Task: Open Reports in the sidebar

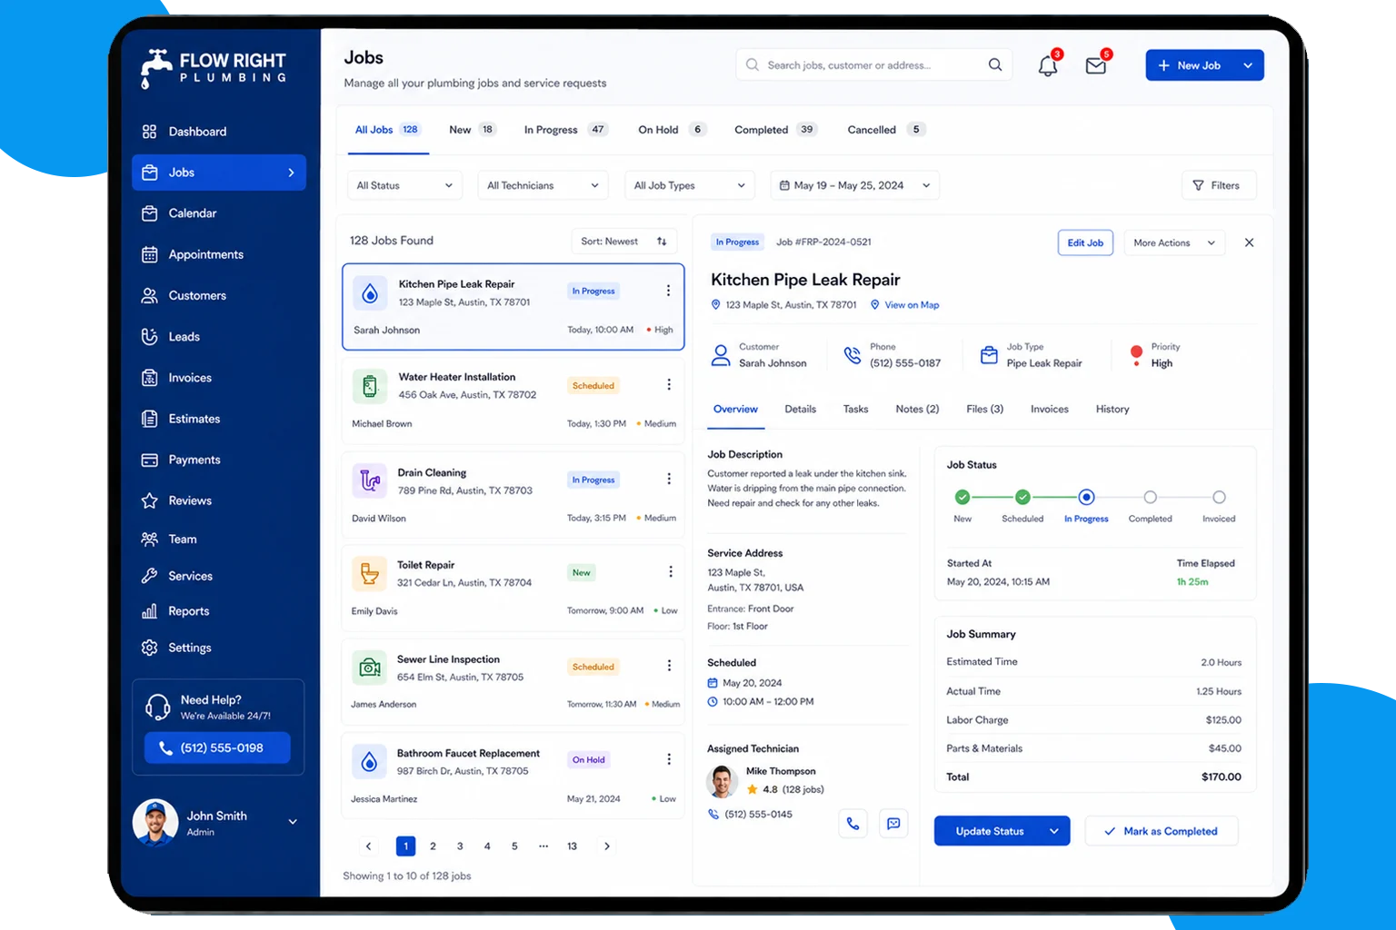Action: [219, 611]
